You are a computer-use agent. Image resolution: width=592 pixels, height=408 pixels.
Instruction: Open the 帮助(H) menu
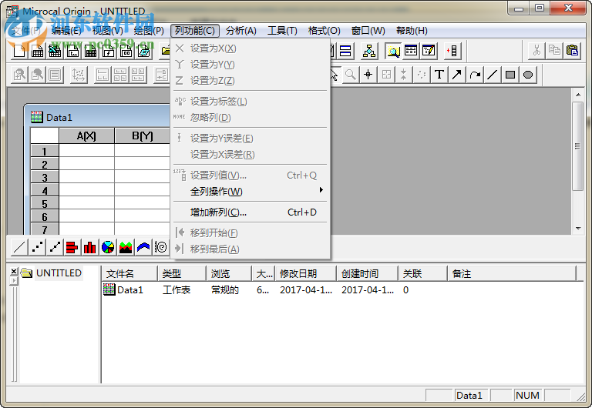tap(412, 31)
